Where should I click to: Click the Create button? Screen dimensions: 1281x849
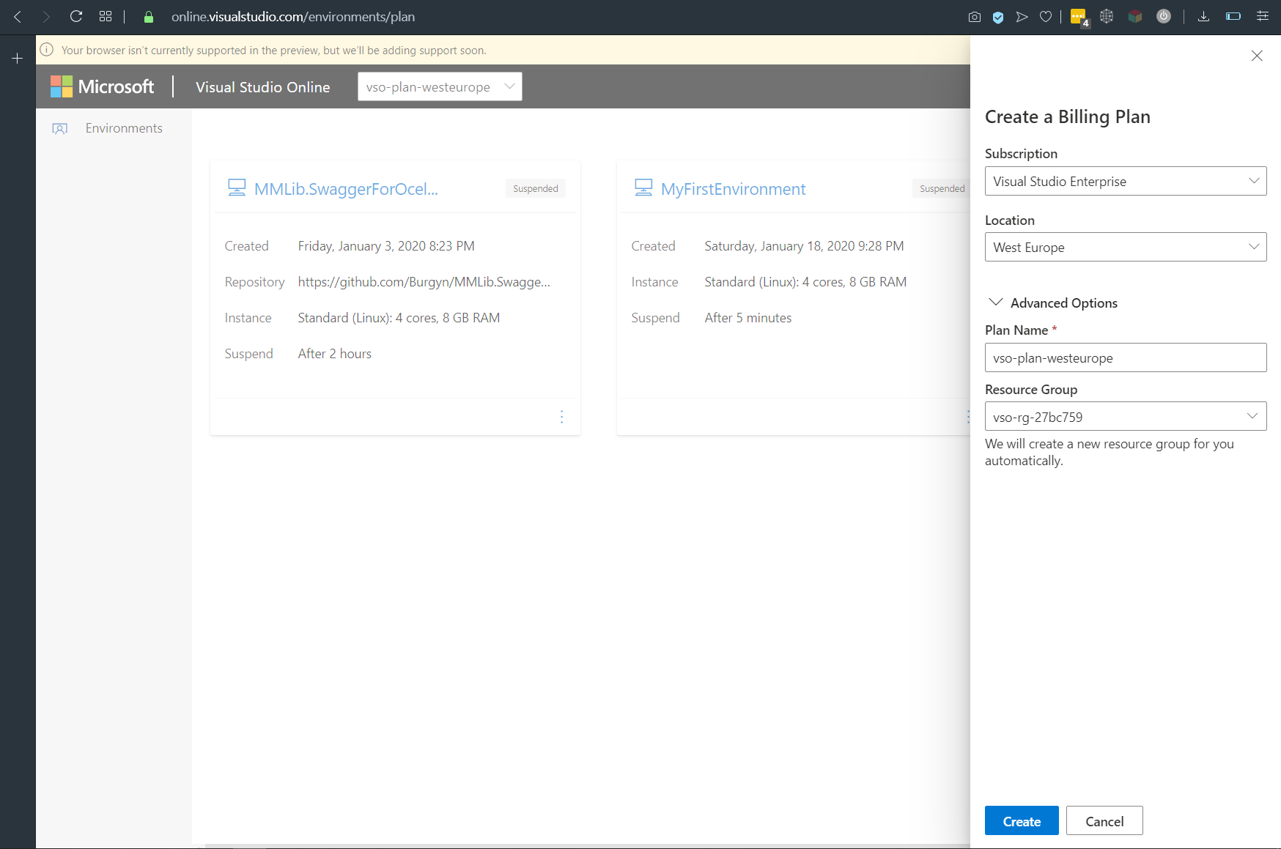click(1022, 820)
